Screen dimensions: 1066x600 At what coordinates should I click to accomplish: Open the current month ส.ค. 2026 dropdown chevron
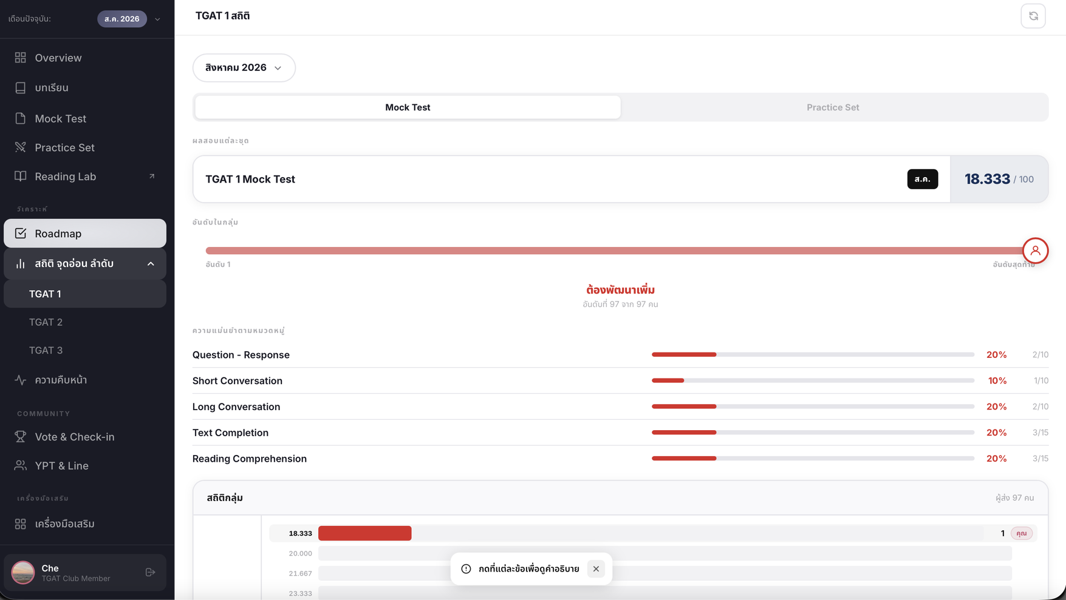pyautogui.click(x=157, y=19)
